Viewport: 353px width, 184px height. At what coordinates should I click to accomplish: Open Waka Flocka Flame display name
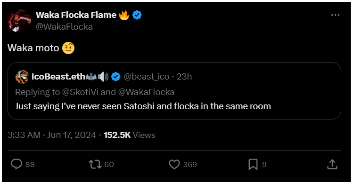[76, 15]
